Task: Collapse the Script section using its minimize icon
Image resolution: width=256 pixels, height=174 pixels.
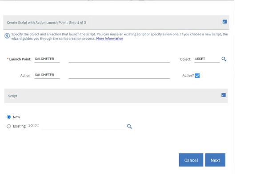Action: (x=224, y=95)
